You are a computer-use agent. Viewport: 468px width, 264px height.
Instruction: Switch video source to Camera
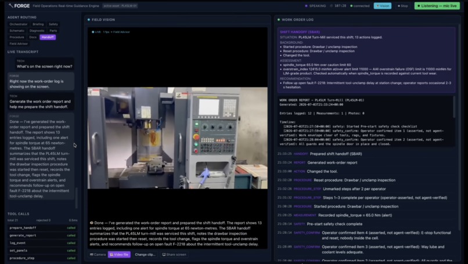click(98, 255)
